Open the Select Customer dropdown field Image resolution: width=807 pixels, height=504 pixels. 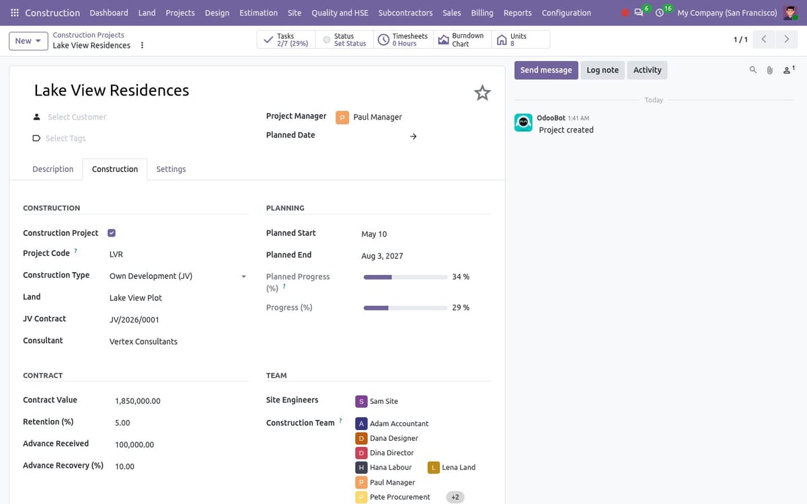141,117
